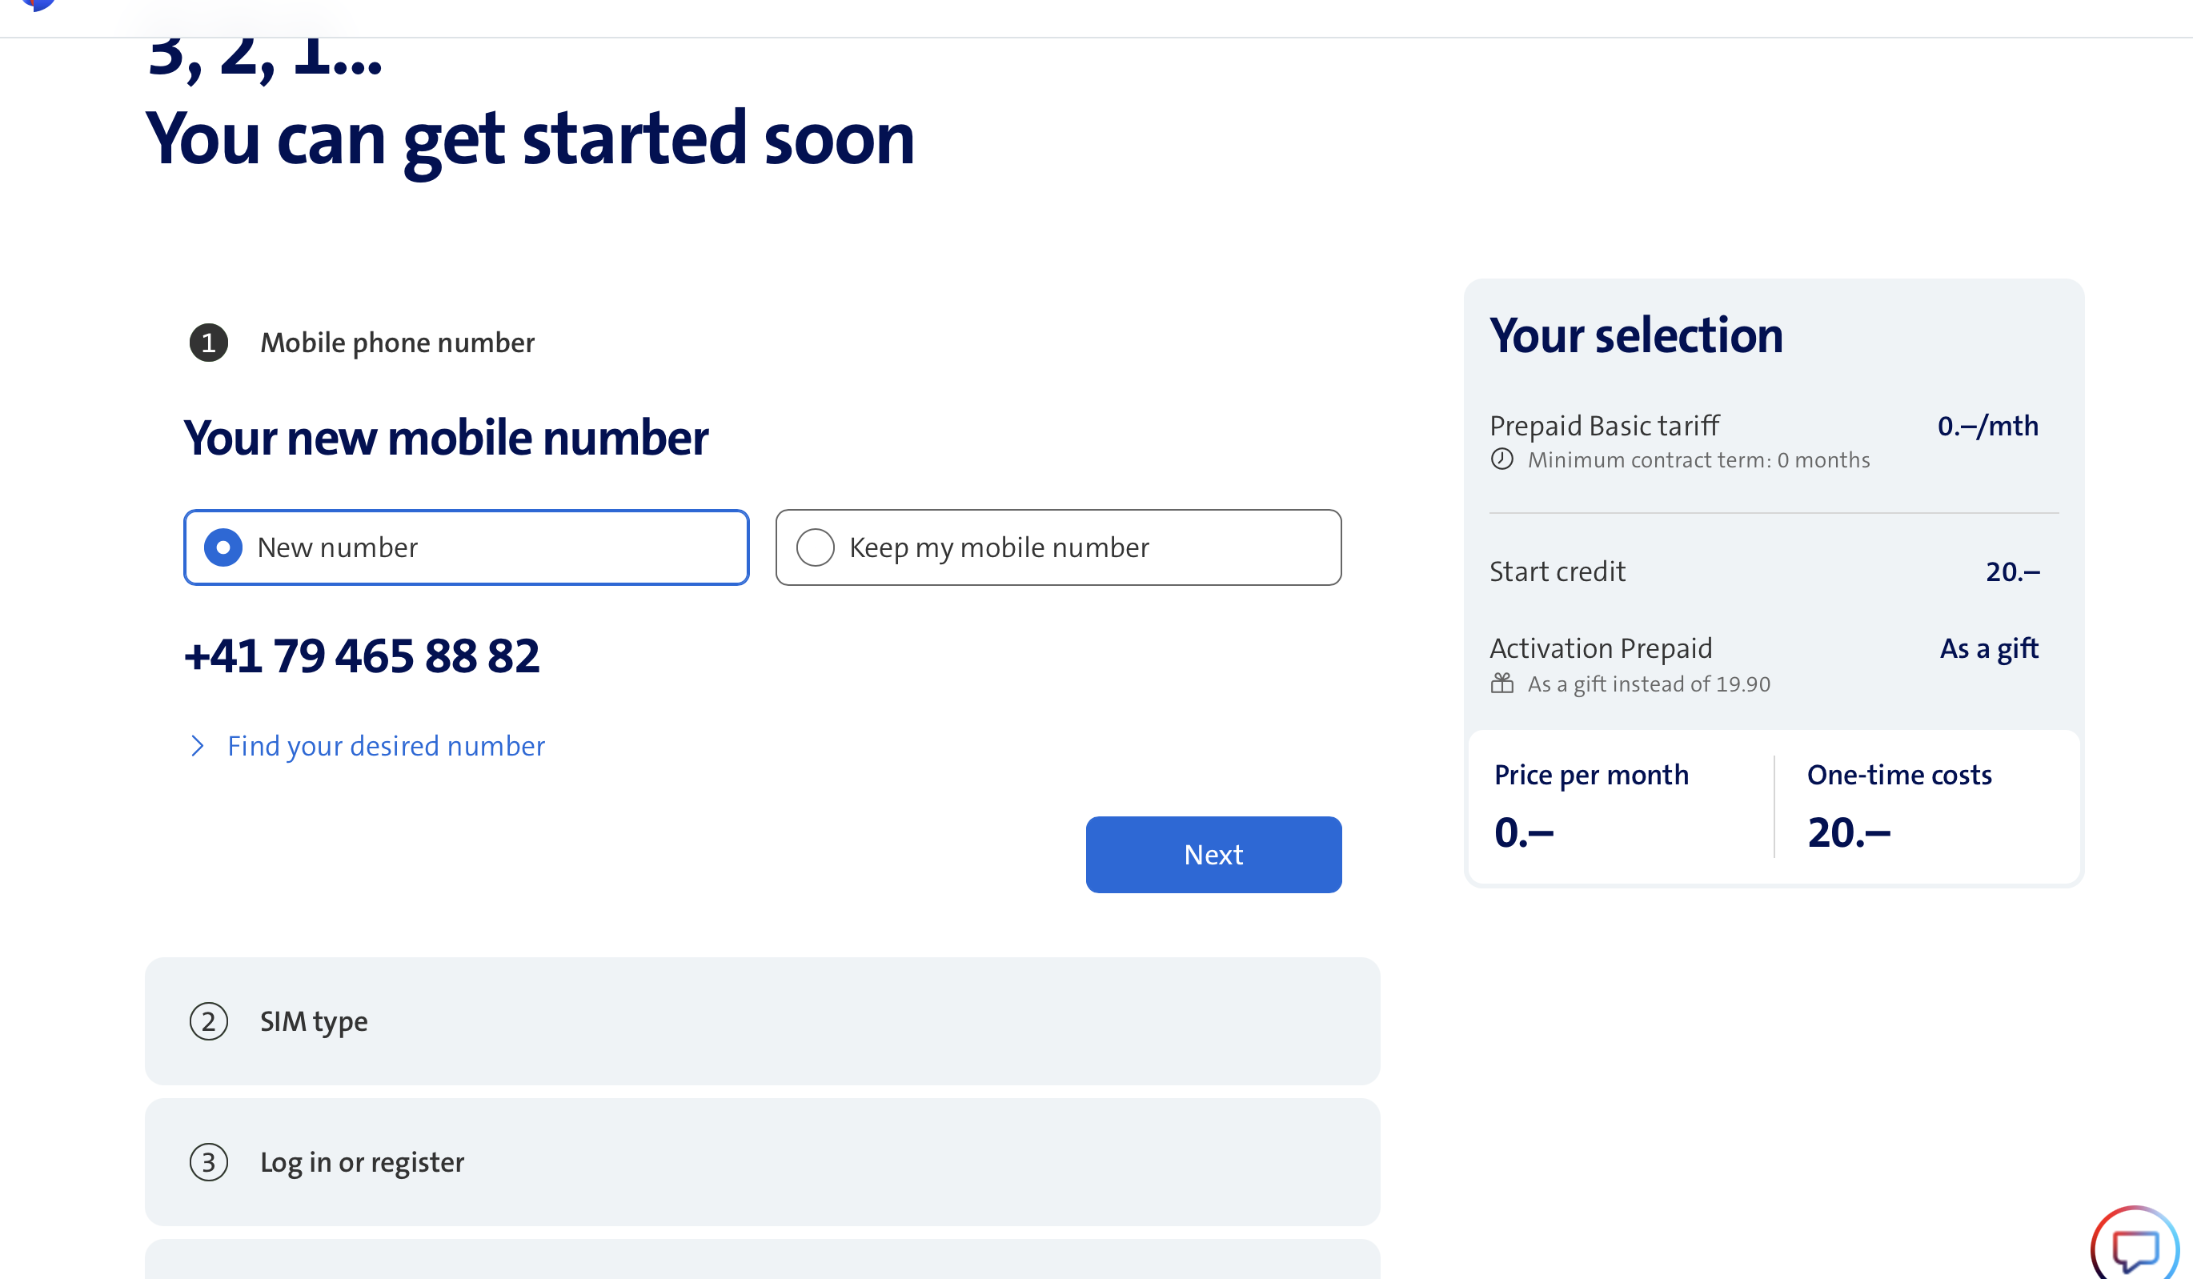Expand the Log in or register section
The image size is (2193, 1279).
point(761,1161)
